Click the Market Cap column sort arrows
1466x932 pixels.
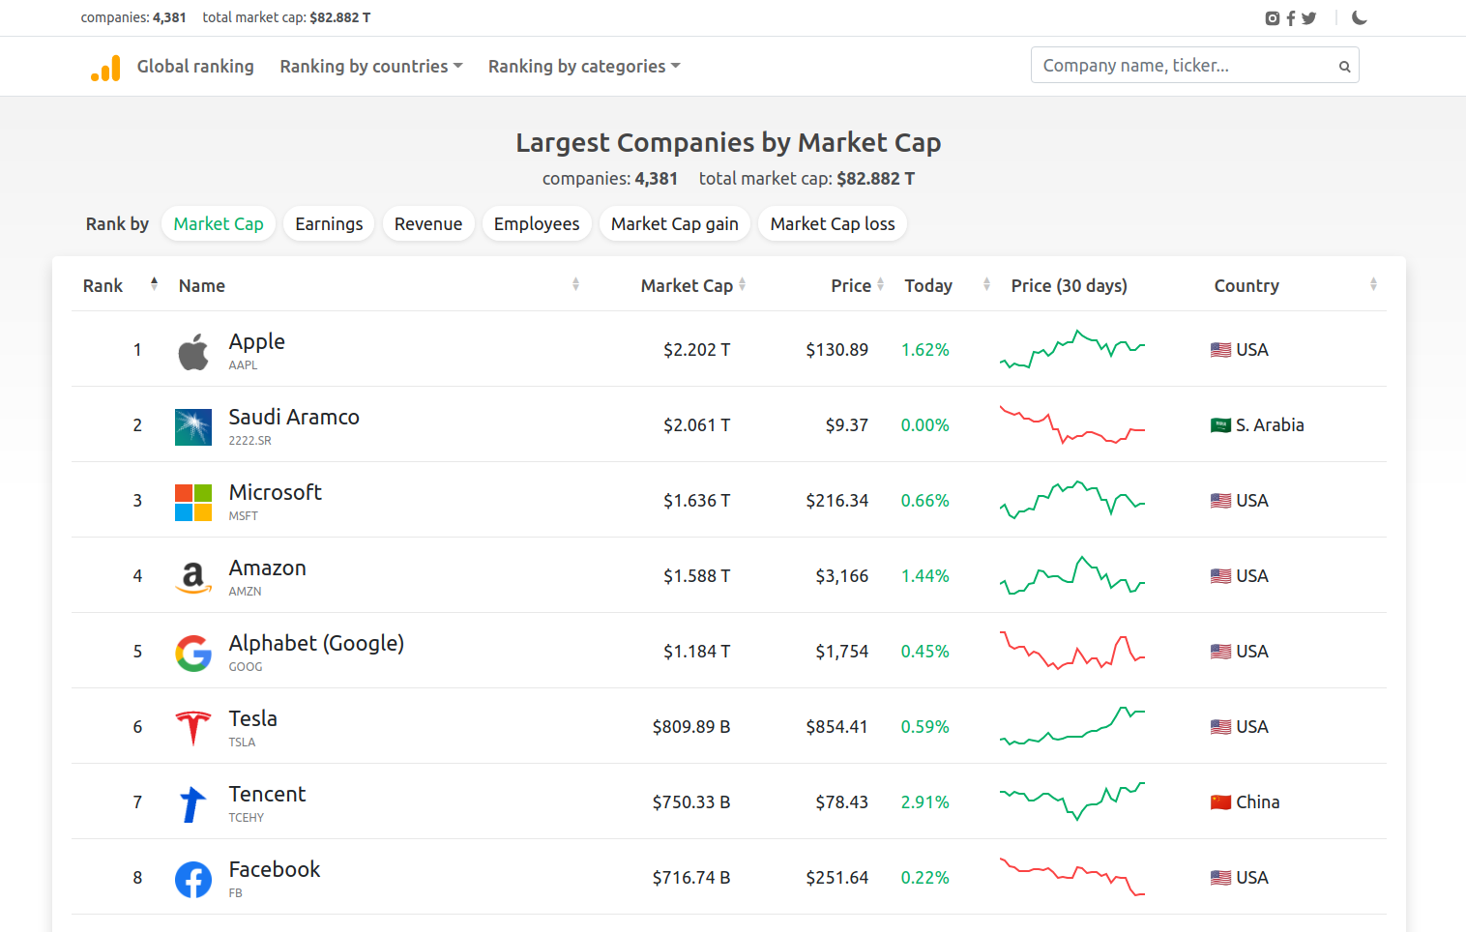pos(742,284)
